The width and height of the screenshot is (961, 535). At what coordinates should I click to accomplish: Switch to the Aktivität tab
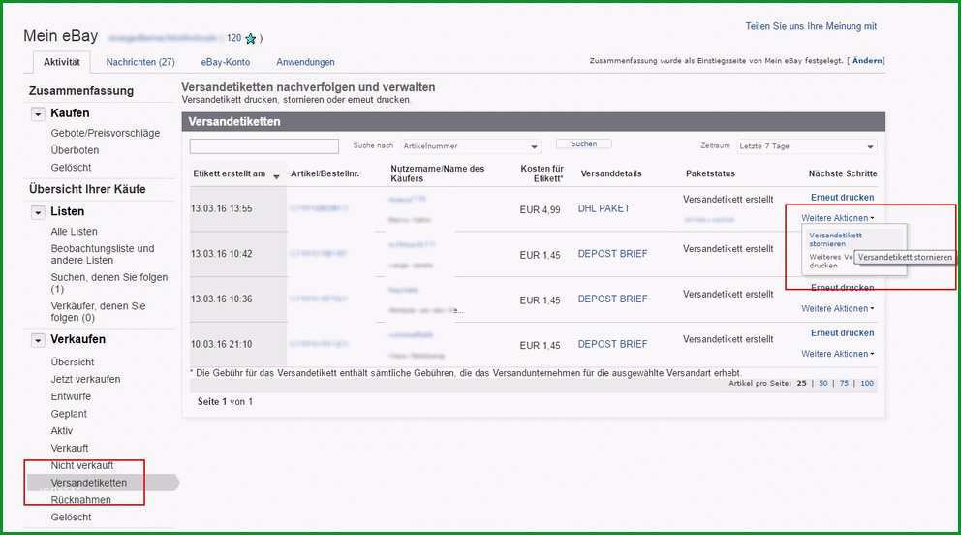tap(61, 62)
